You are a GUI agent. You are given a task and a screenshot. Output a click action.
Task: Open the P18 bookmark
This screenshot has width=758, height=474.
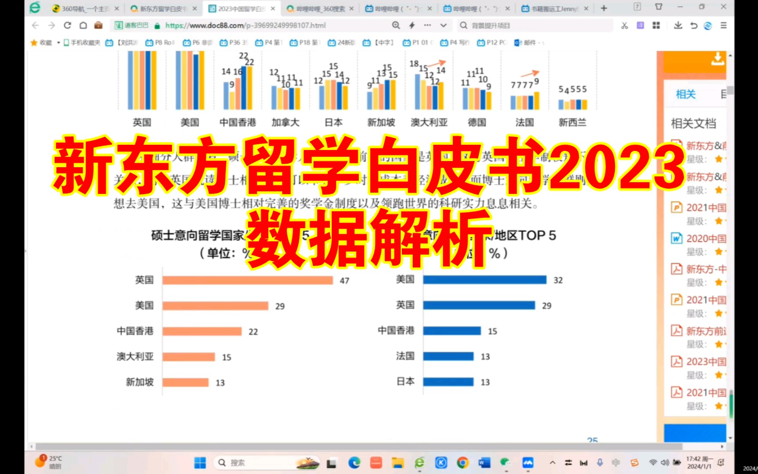tap(305, 43)
